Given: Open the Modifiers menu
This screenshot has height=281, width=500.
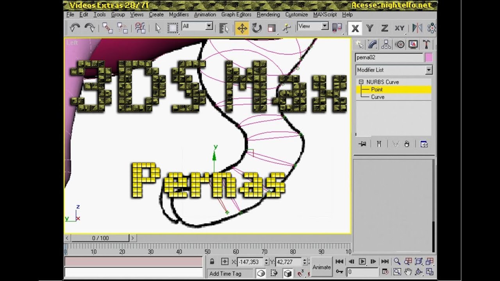Looking at the screenshot, I should tap(179, 14).
